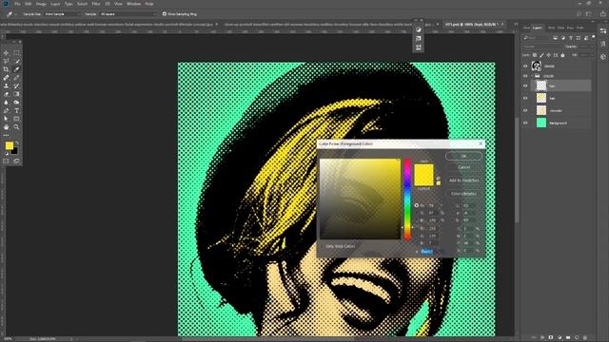Viewport: 609px width, 342px height.
Task: Click Cancel in the Color Picker
Action: coord(463,167)
